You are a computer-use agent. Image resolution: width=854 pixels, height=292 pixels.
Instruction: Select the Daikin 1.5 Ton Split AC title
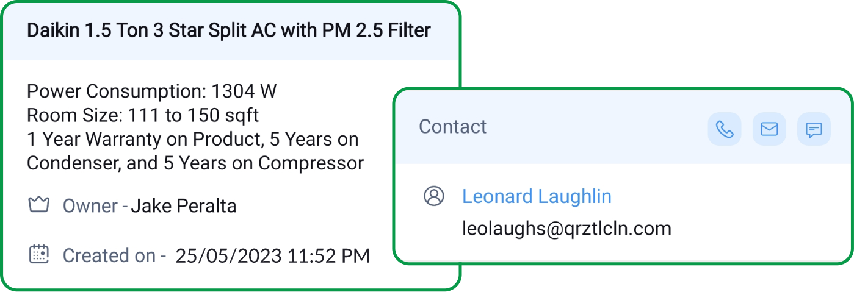click(x=229, y=30)
